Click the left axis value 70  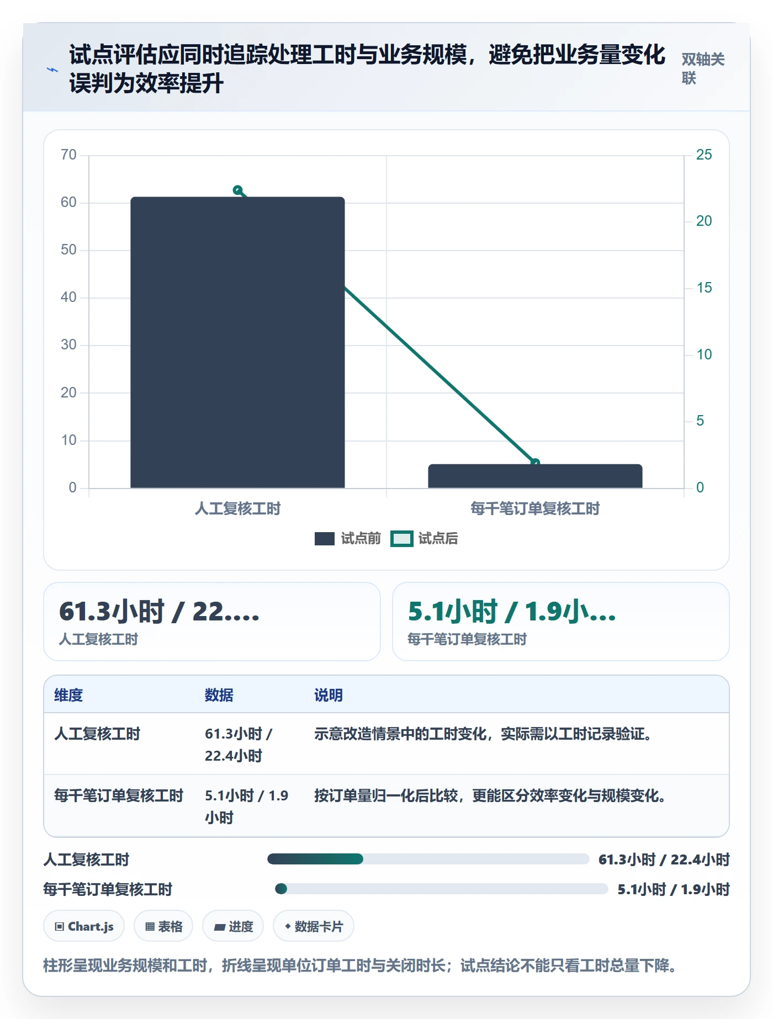[69, 155]
